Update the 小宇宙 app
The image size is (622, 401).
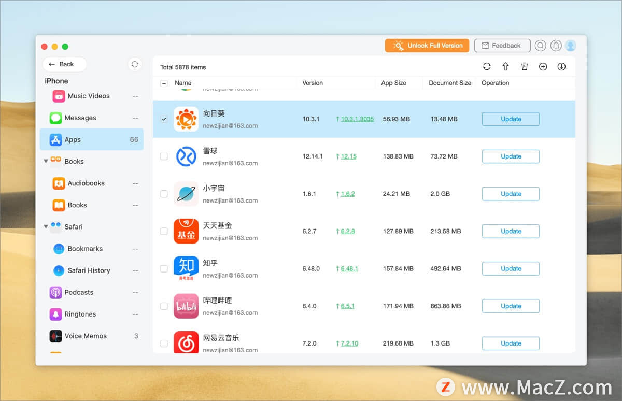511,194
